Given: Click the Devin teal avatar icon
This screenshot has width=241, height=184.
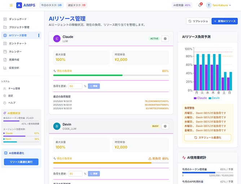Looking at the screenshot, I should click(x=57, y=126).
